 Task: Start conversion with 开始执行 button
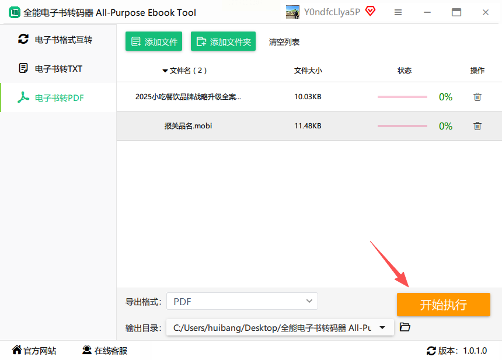pyautogui.click(x=444, y=305)
